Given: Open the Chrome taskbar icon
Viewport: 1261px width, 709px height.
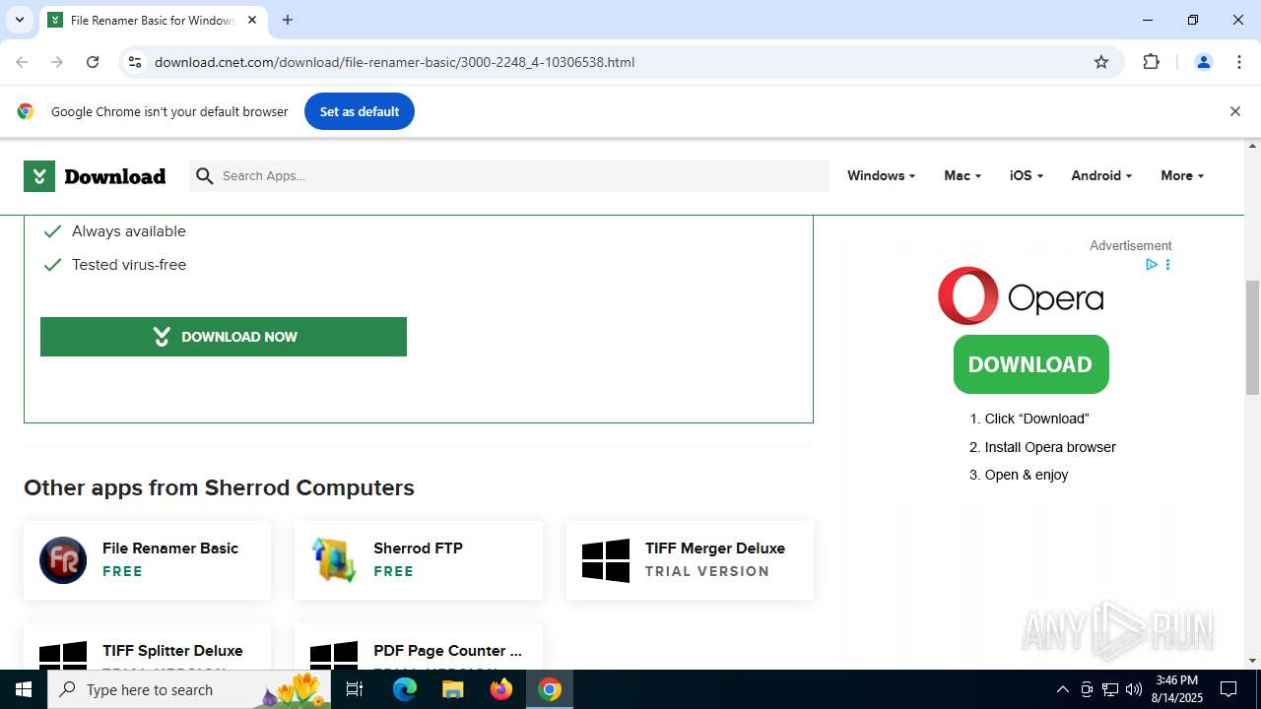Looking at the screenshot, I should pos(550,689).
